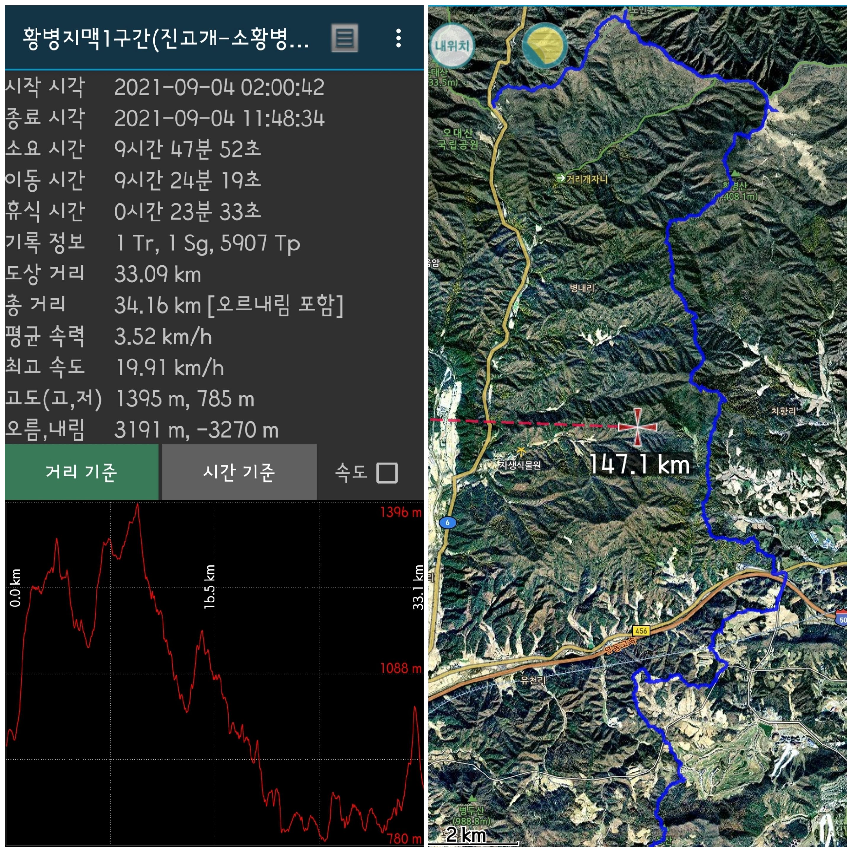Viewport: 852px width, 852px height.
Task: Switch to 시간 기준 time tab
Action: pos(239,472)
